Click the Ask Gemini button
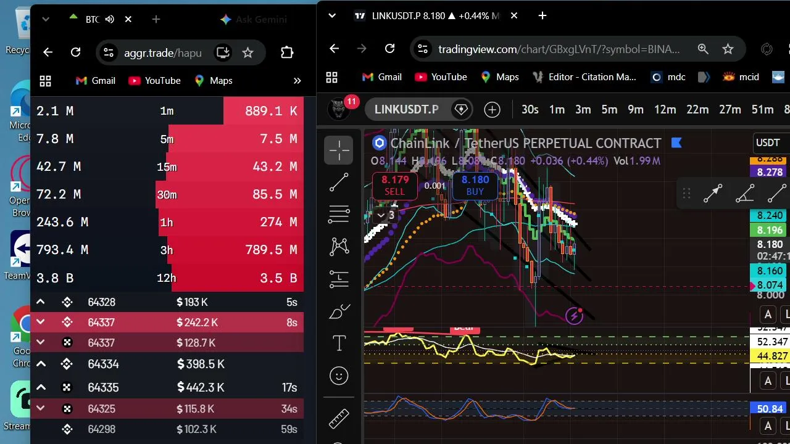This screenshot has width=790, height=444. click(x=254, y=20)
